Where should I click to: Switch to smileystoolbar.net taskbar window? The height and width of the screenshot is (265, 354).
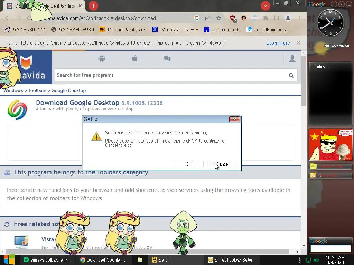click(x=48, y=260)
